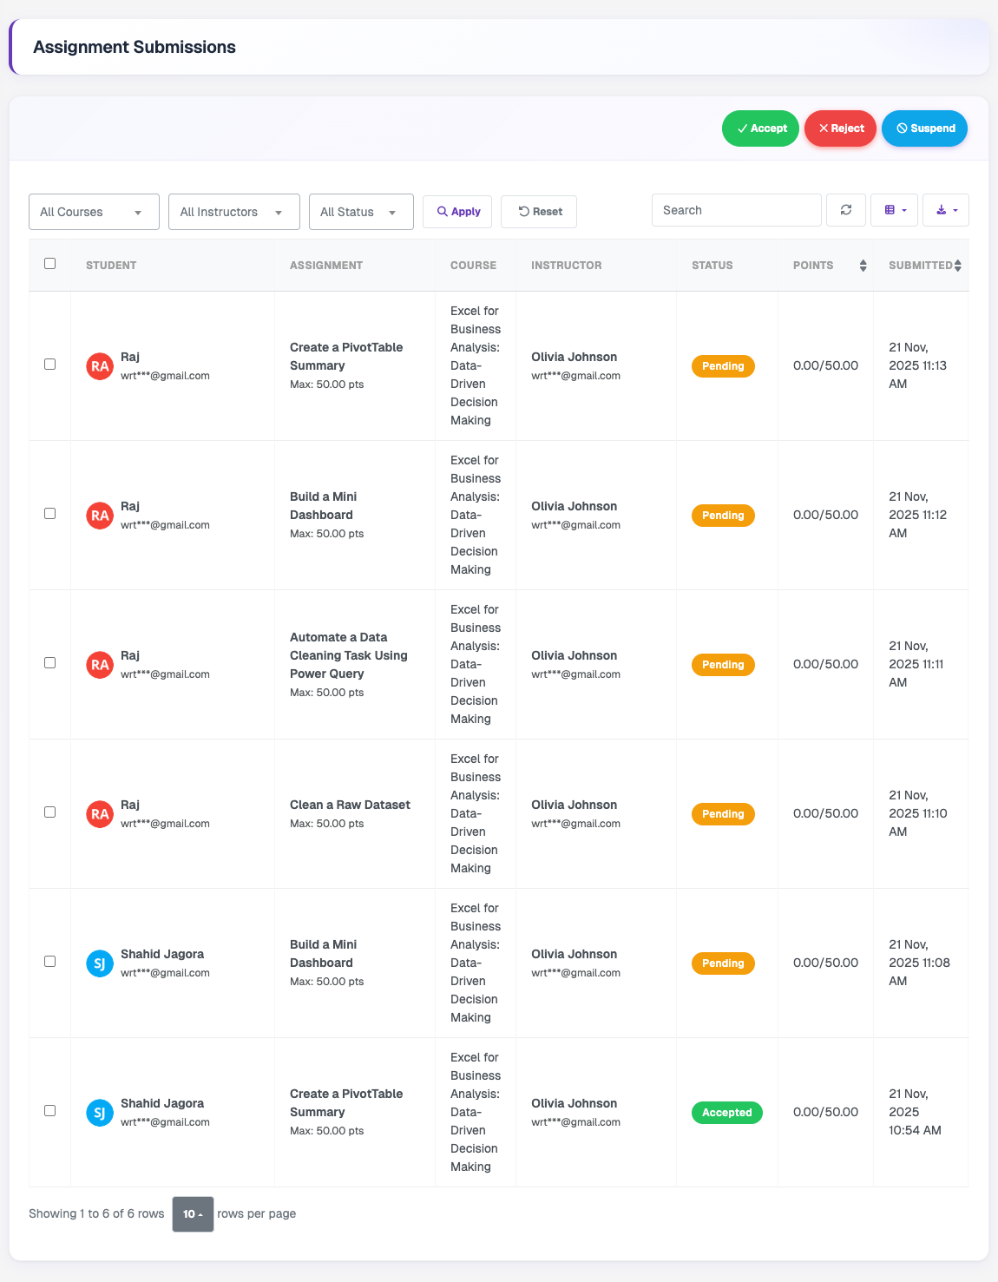This screenshot has width=998, height=1282.
Task: Open the All Status dropdown
Action: click(361, 212)
